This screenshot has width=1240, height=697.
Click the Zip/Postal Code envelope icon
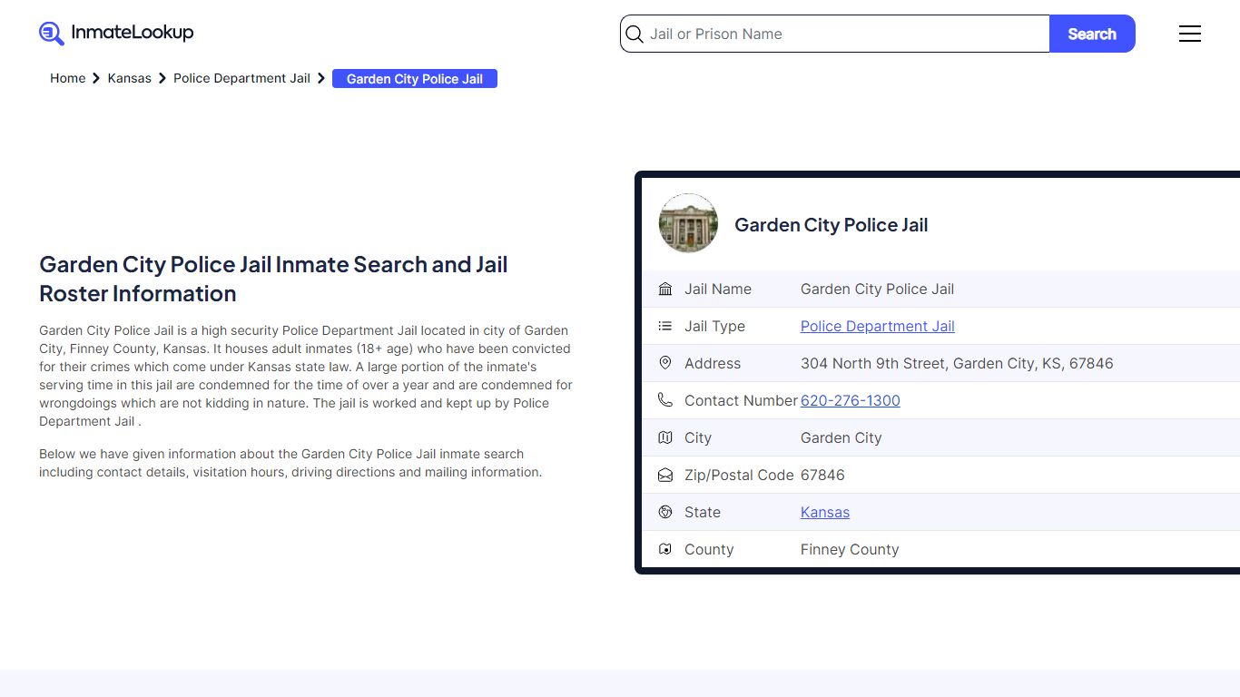click(665, 475)
